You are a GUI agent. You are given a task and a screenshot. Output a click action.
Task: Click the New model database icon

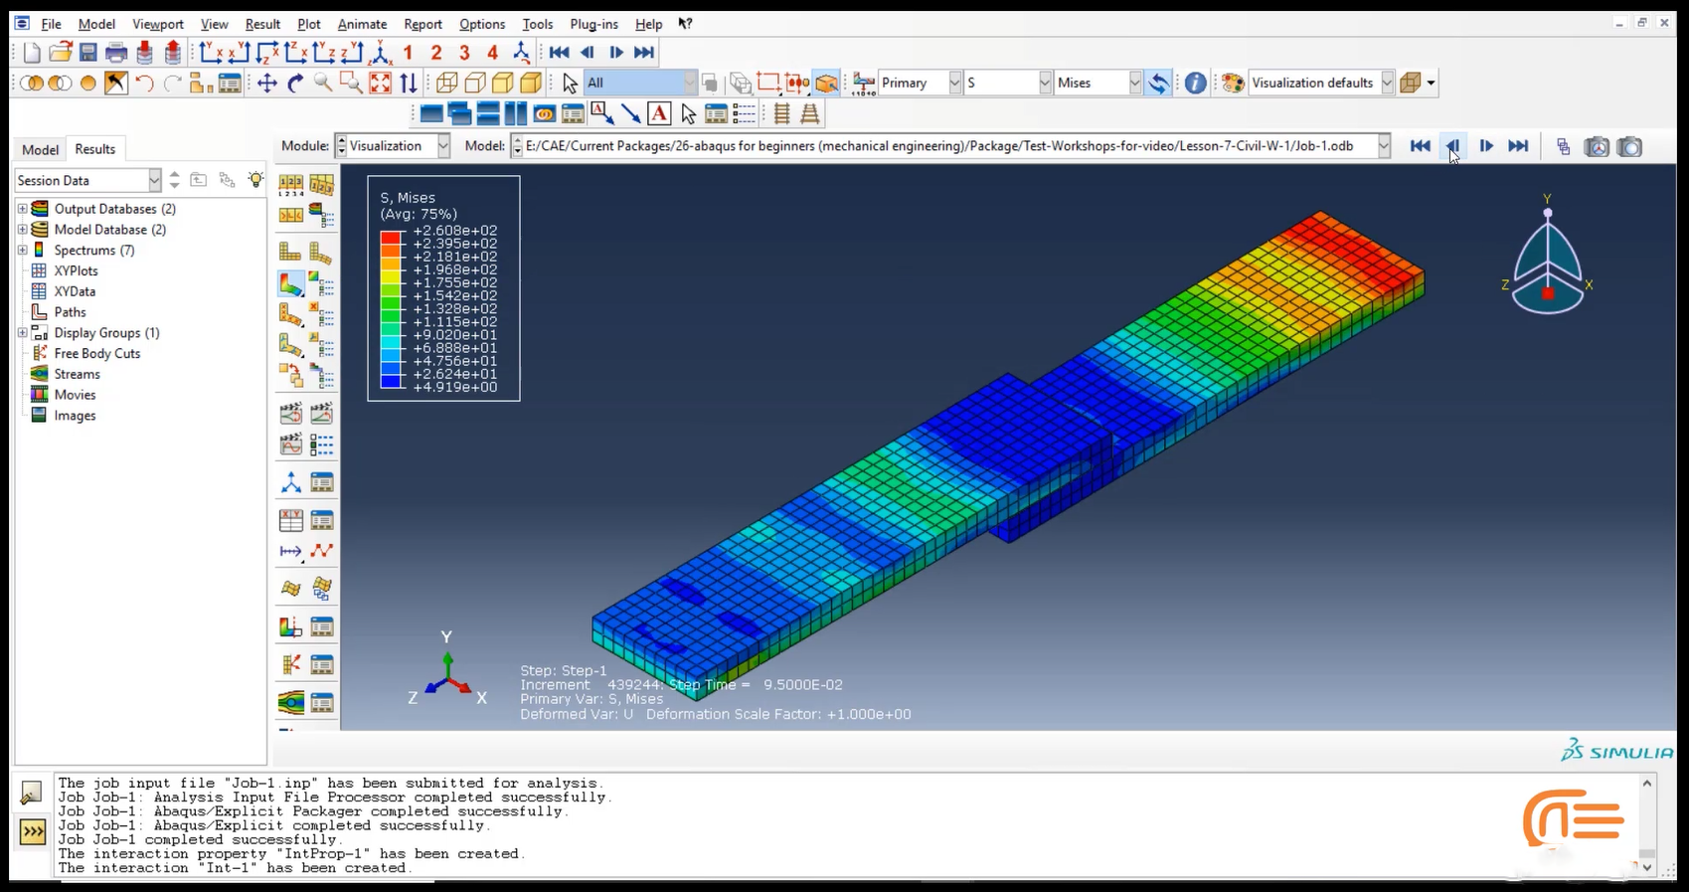[x=31, y=53]
